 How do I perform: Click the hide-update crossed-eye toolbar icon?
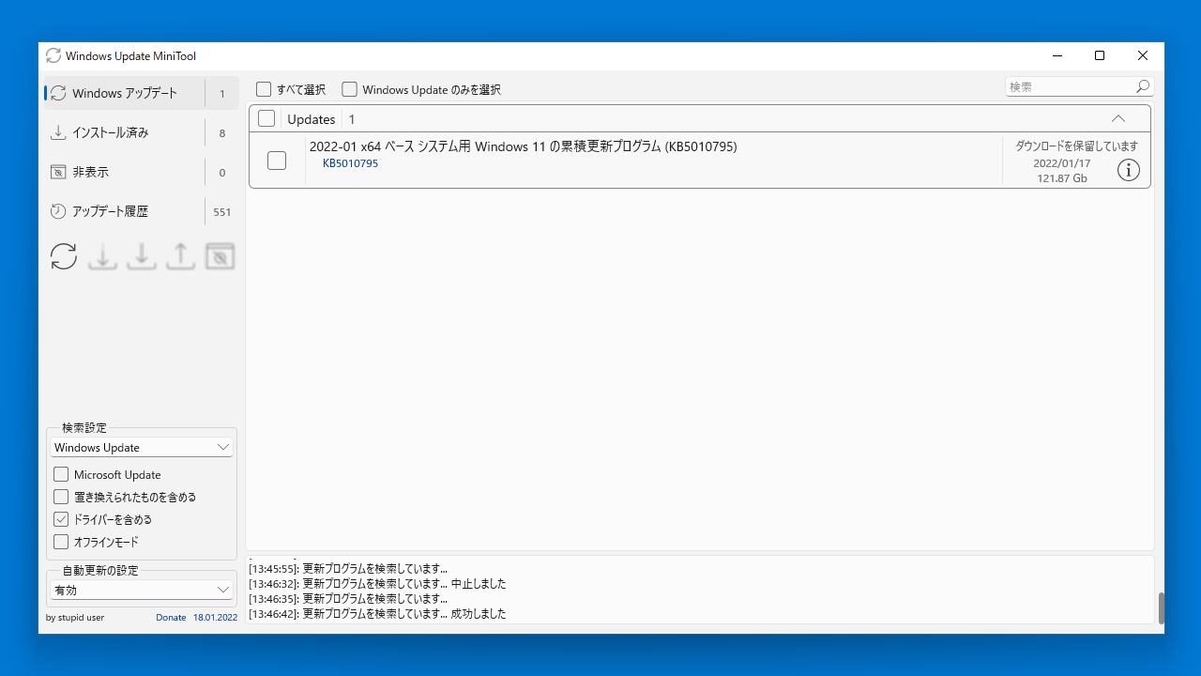220,256
